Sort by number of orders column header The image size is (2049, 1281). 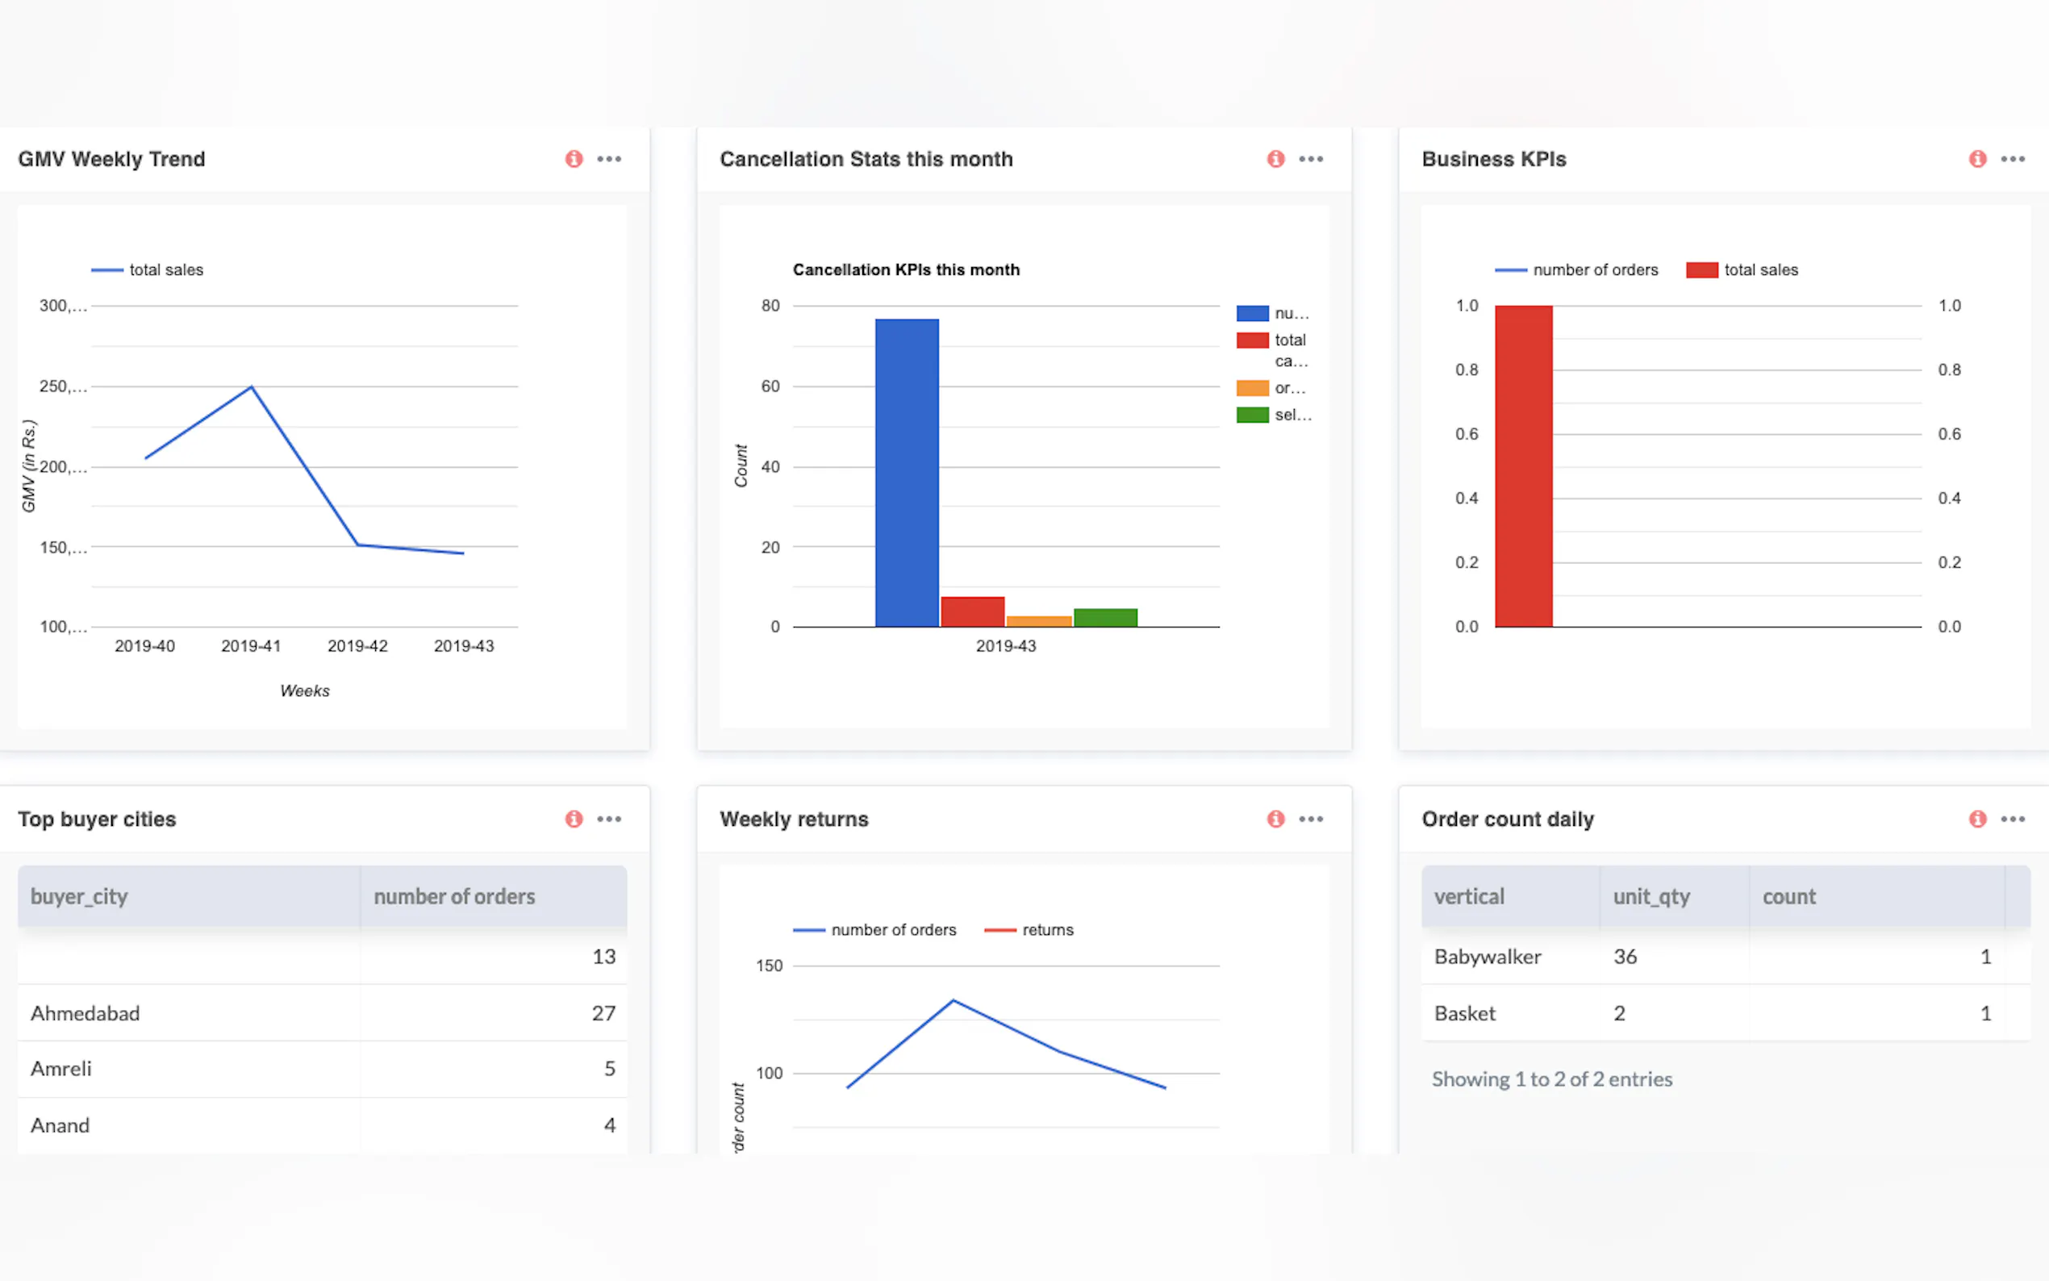tap(454, 896)
